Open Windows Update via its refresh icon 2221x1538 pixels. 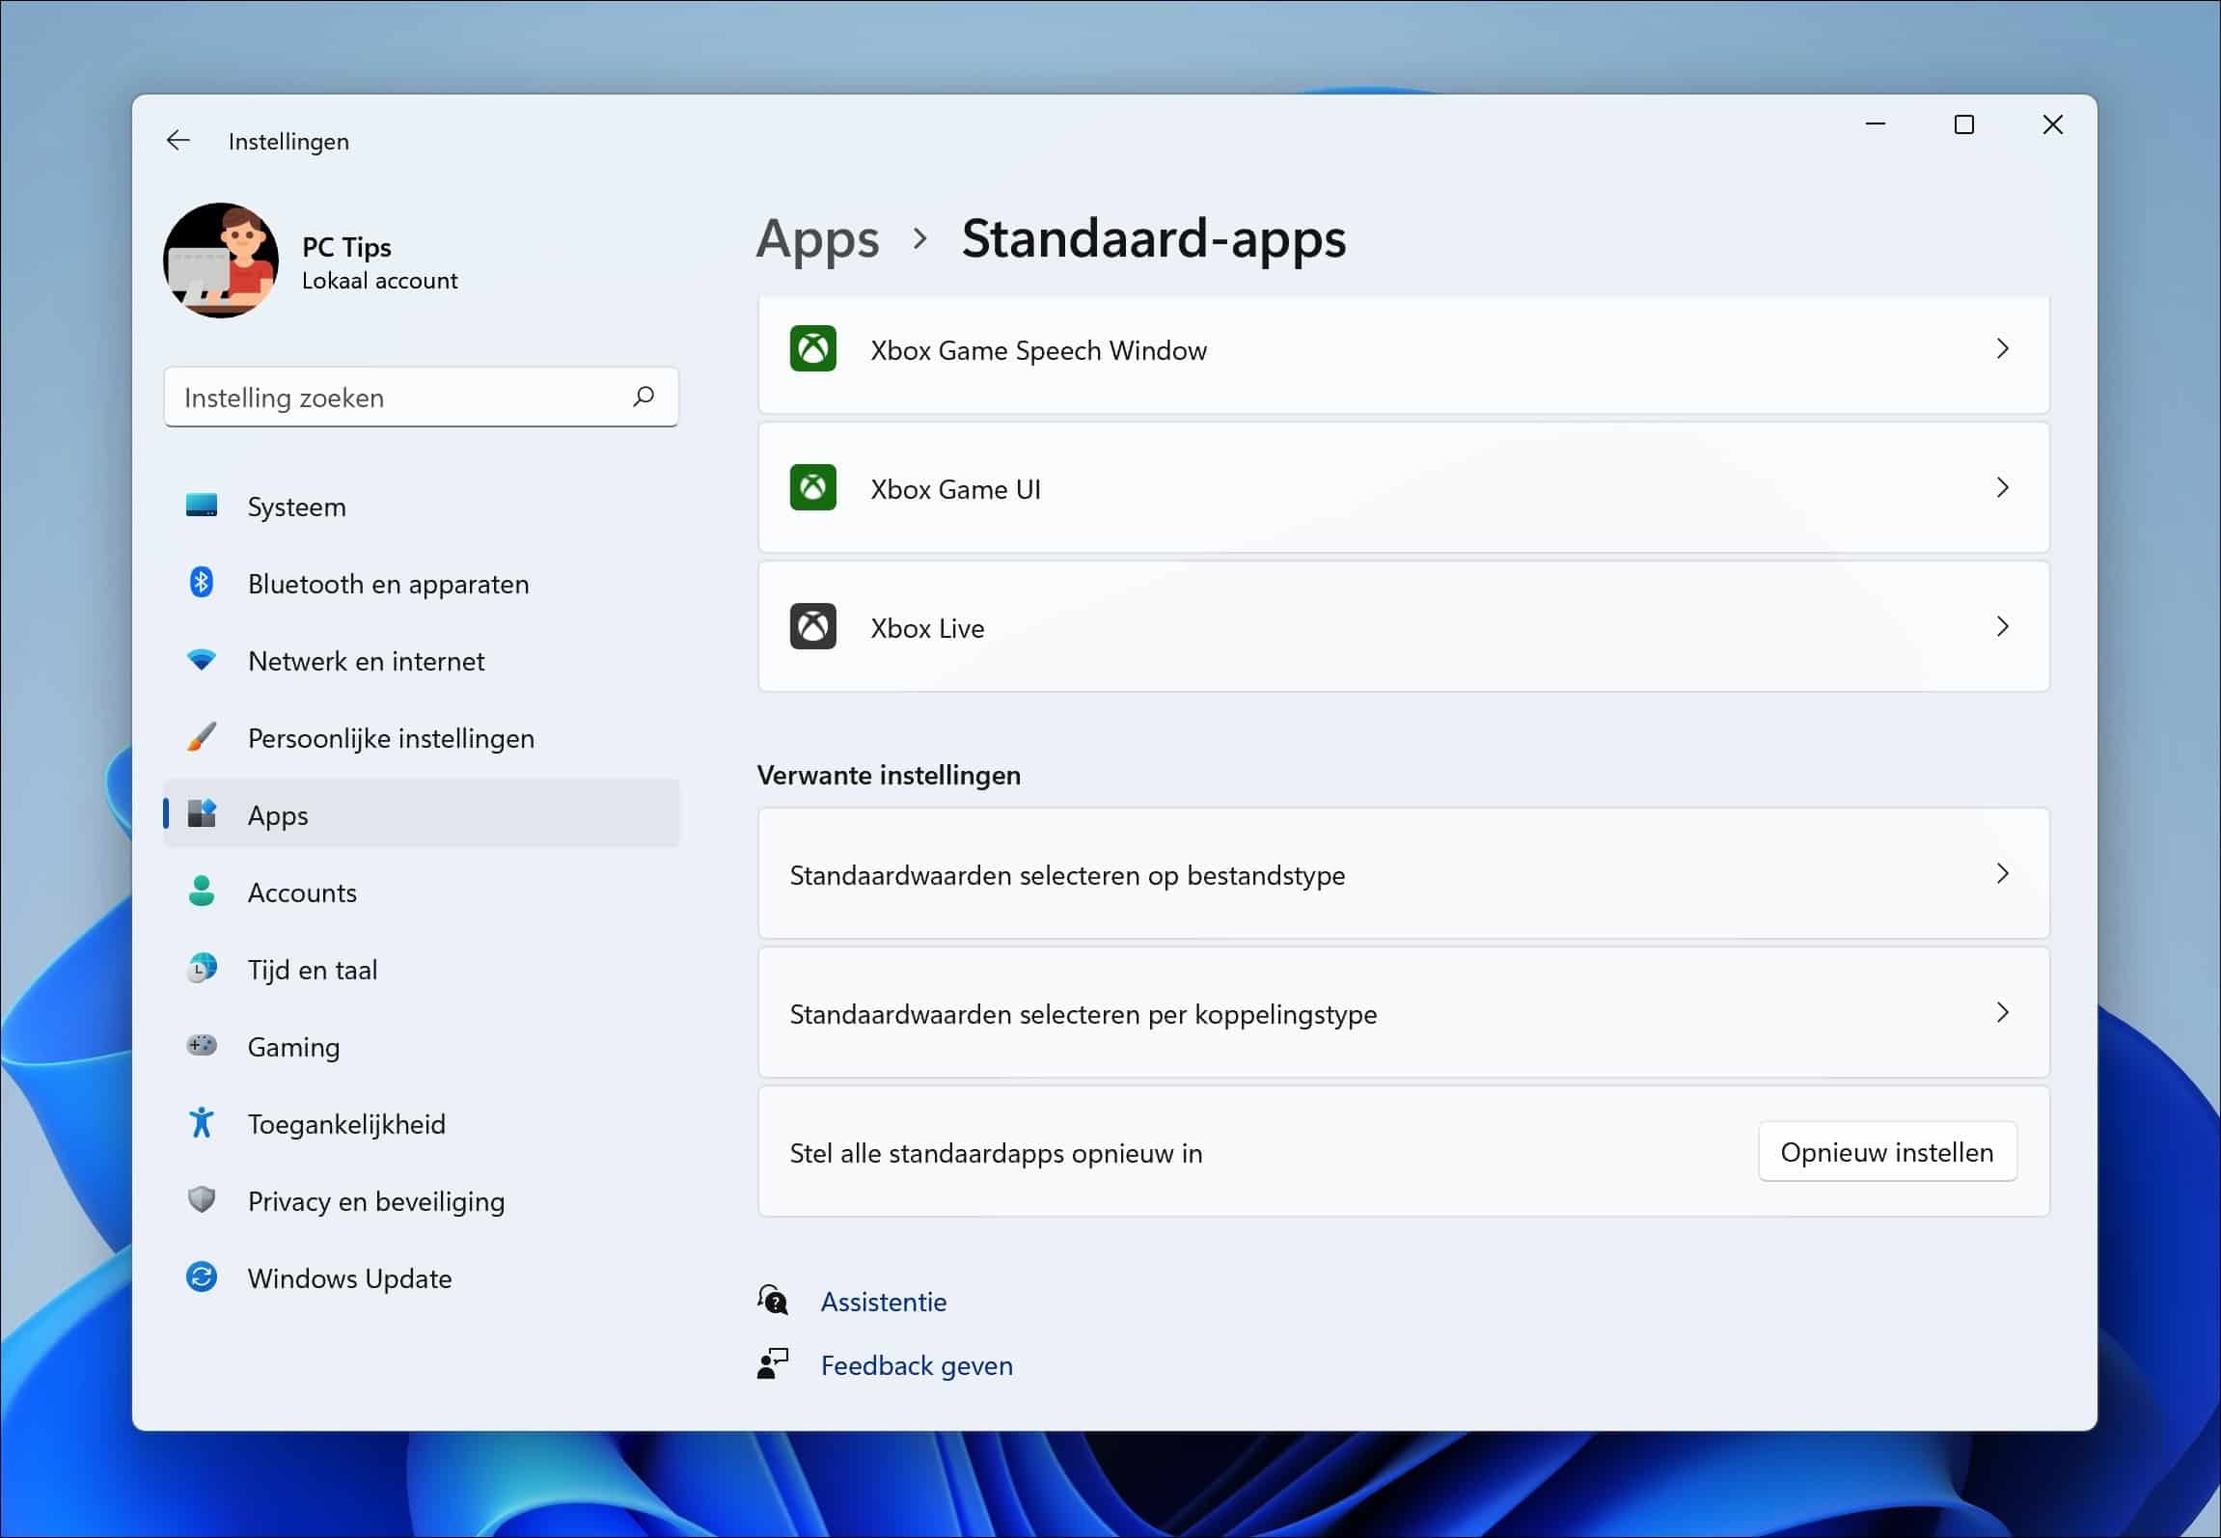click(203, 1277)
